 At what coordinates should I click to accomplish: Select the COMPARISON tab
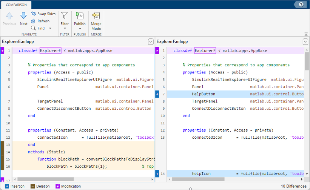click(16, 5)
